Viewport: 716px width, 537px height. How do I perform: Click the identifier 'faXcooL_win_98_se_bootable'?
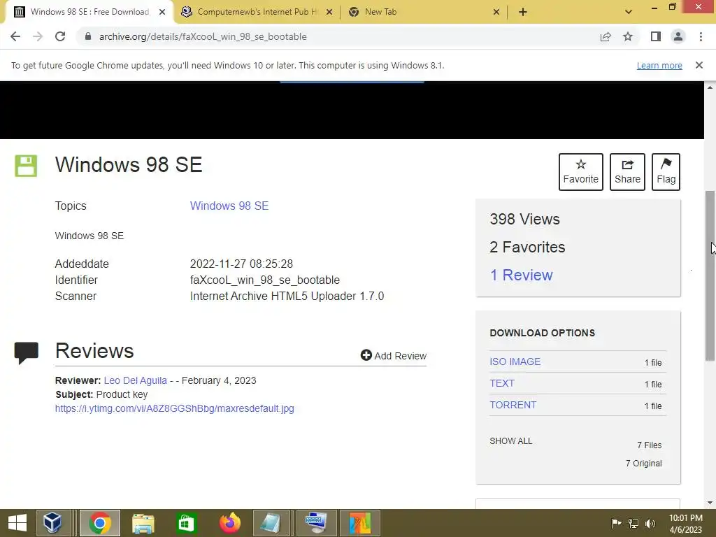(x=265, y=280)
